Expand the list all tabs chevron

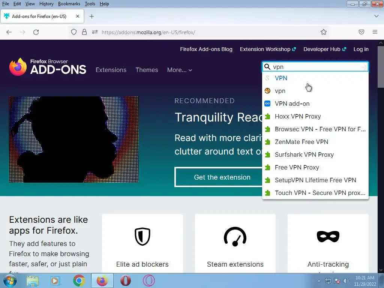(x=376, y=16)
